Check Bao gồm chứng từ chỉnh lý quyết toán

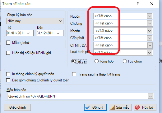click(x=8, y=80)
